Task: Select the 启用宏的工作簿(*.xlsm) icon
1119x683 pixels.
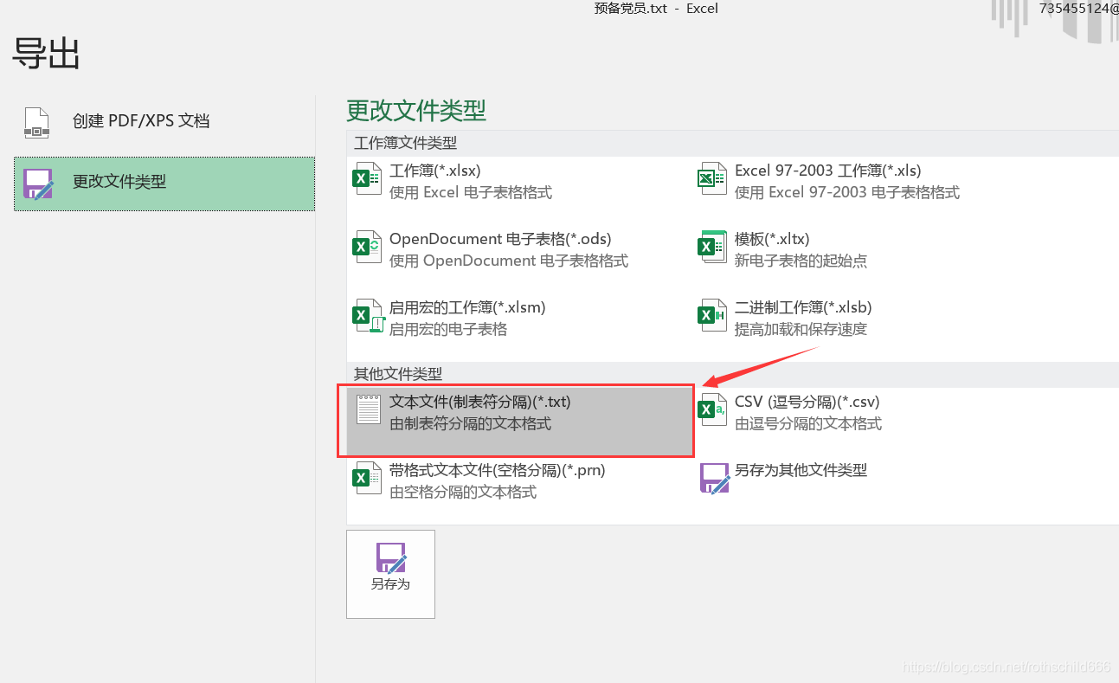Action: pyautogui.click(x=367, y=315)
